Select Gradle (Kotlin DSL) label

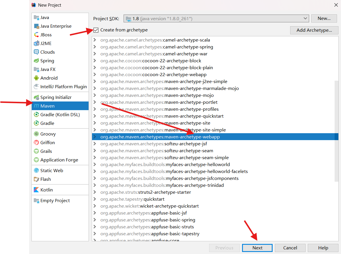click(60, 114)
